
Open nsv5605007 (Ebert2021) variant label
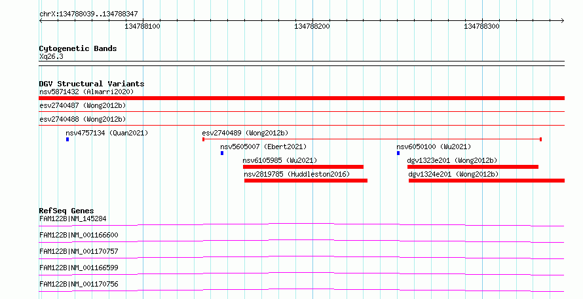click(x=263, y=147)
